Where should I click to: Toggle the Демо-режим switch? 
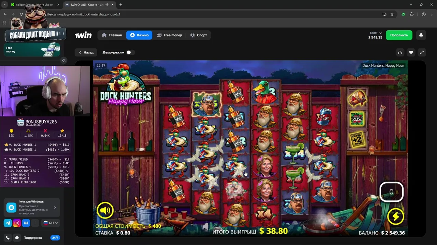[130, 52]
